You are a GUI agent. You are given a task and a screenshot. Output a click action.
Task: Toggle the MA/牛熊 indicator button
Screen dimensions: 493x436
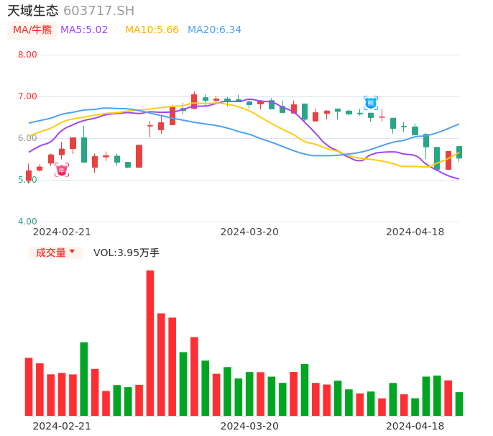(x=32, y=29)
